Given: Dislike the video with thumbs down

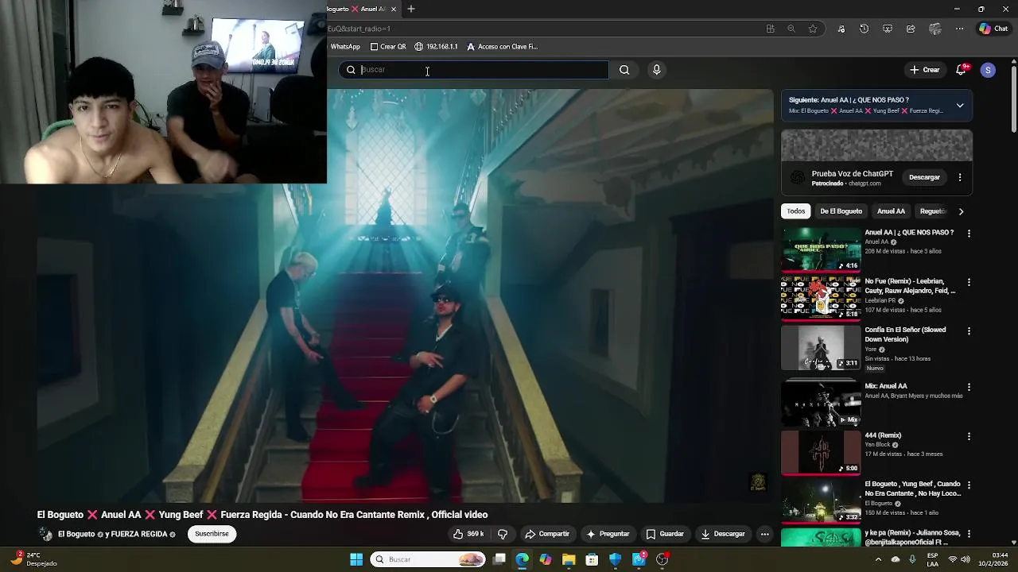Looking at the screenshot, I should click(502, 534).
